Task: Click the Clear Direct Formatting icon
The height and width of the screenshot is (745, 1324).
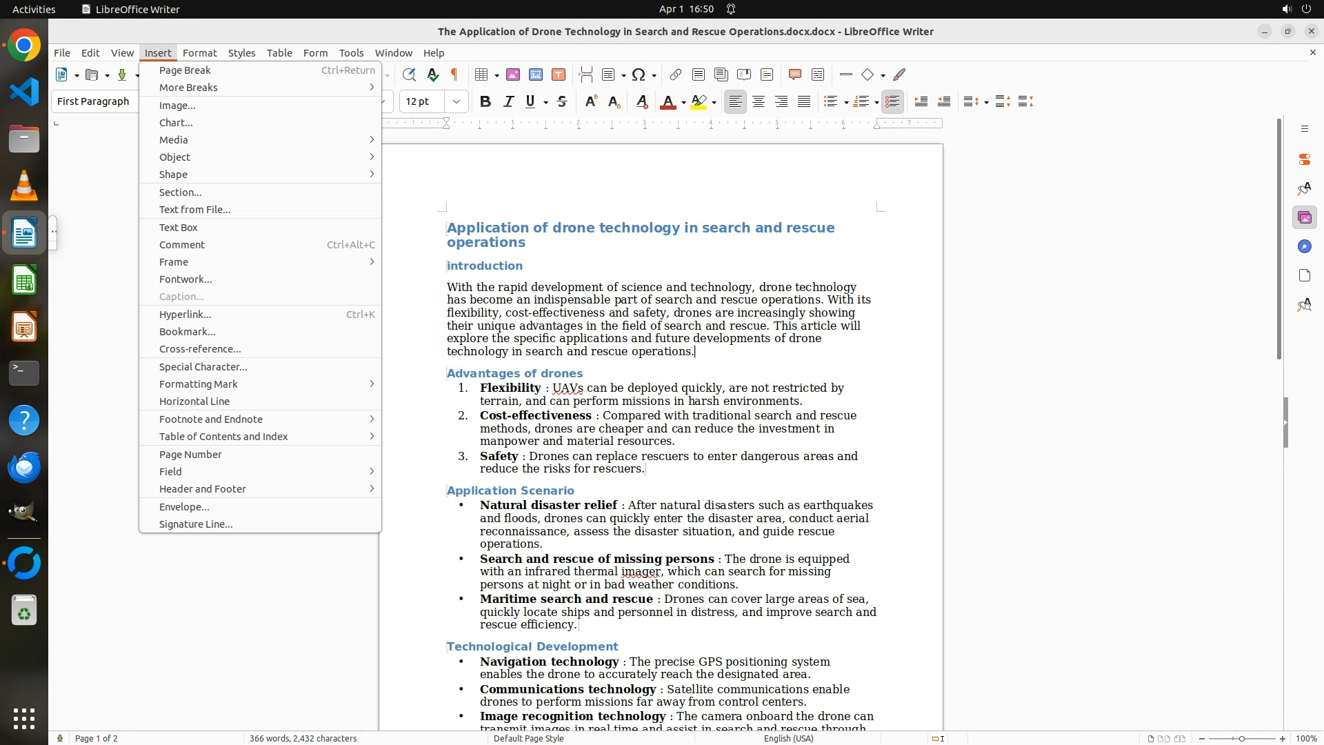Action: (642, 102)
